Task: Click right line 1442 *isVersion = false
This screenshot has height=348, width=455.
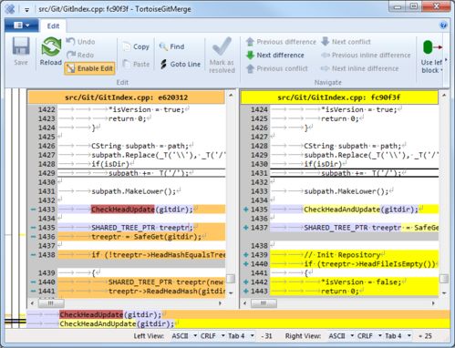Action: (x=355, y=282)
